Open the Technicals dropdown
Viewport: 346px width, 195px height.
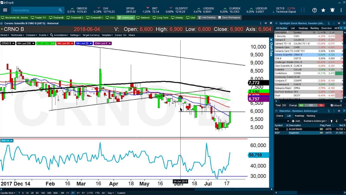(x=17, y=35)
